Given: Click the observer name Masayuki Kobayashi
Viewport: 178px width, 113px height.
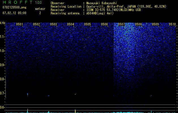Looking at the screenshot, I should pyautogui.click(x=102, y=3).
